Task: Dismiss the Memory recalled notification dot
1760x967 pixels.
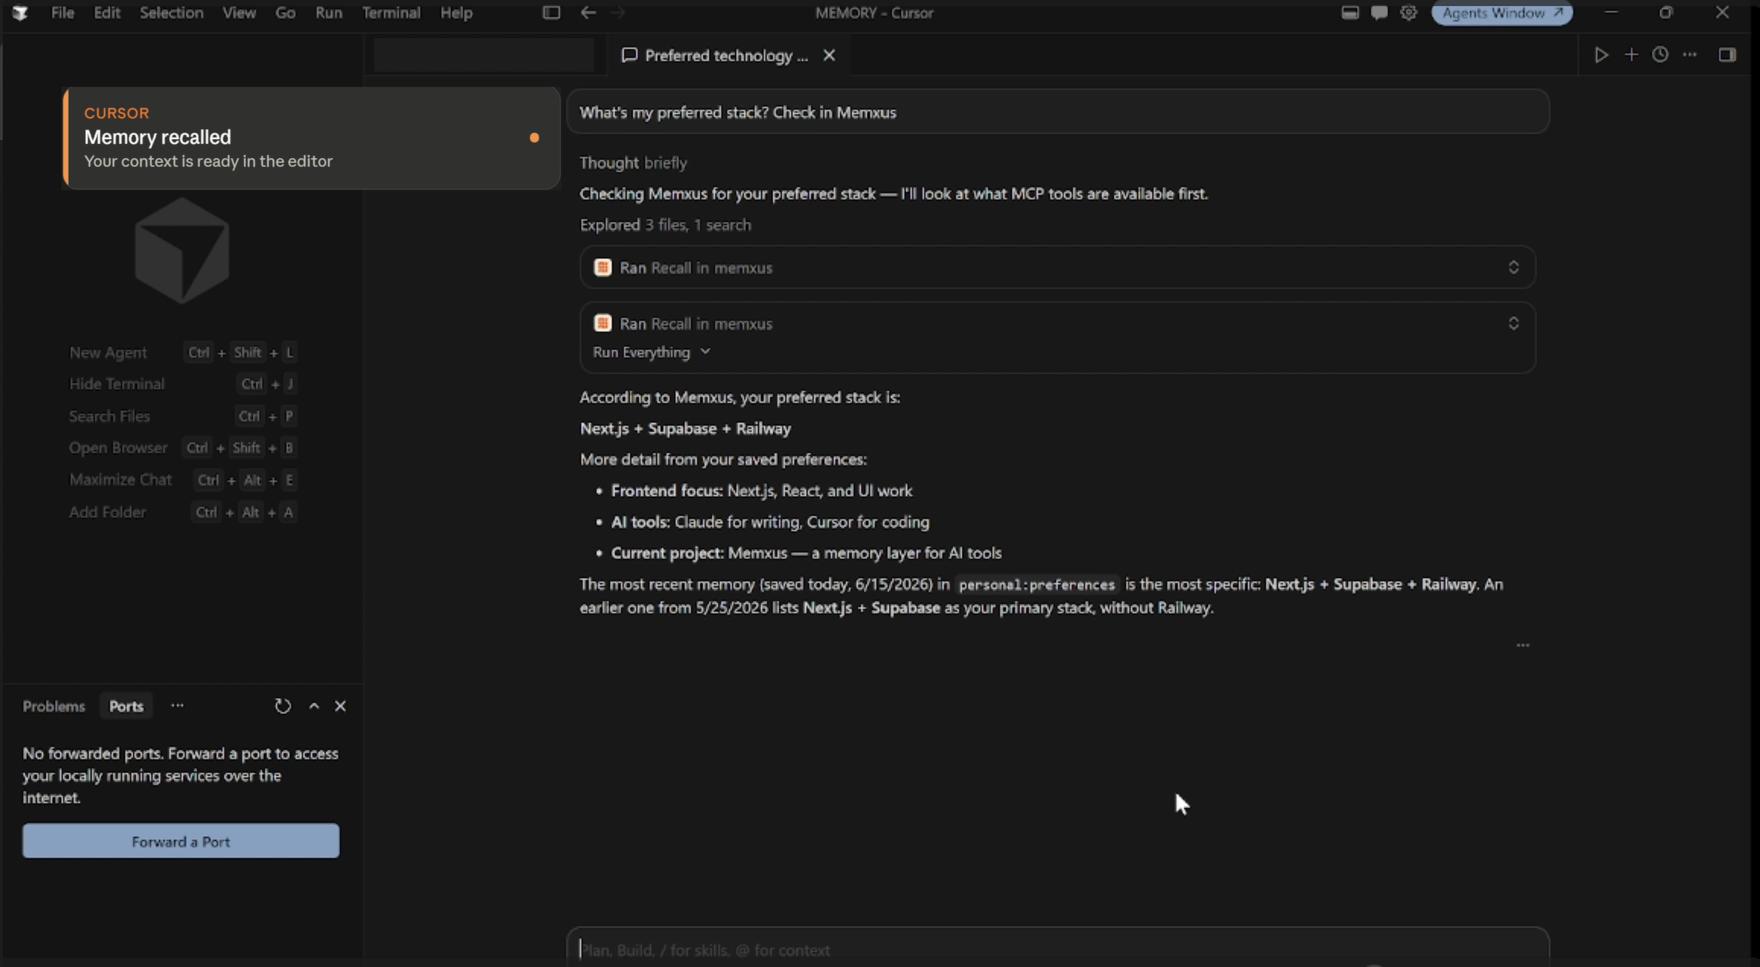Action: pyautogui.click(x=534, y=138)
